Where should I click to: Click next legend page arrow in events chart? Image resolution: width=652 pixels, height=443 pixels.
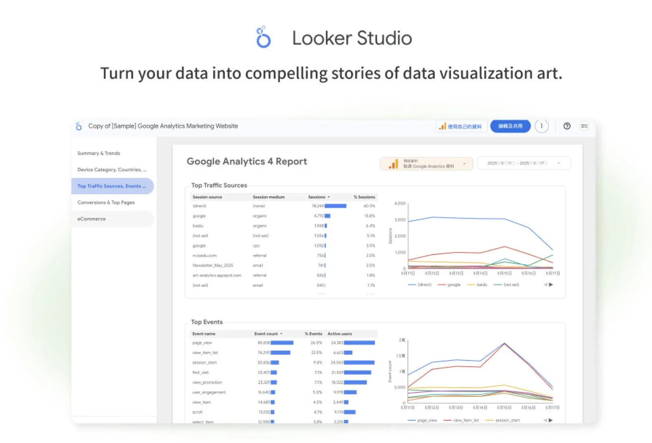click(x=551, y=420)
